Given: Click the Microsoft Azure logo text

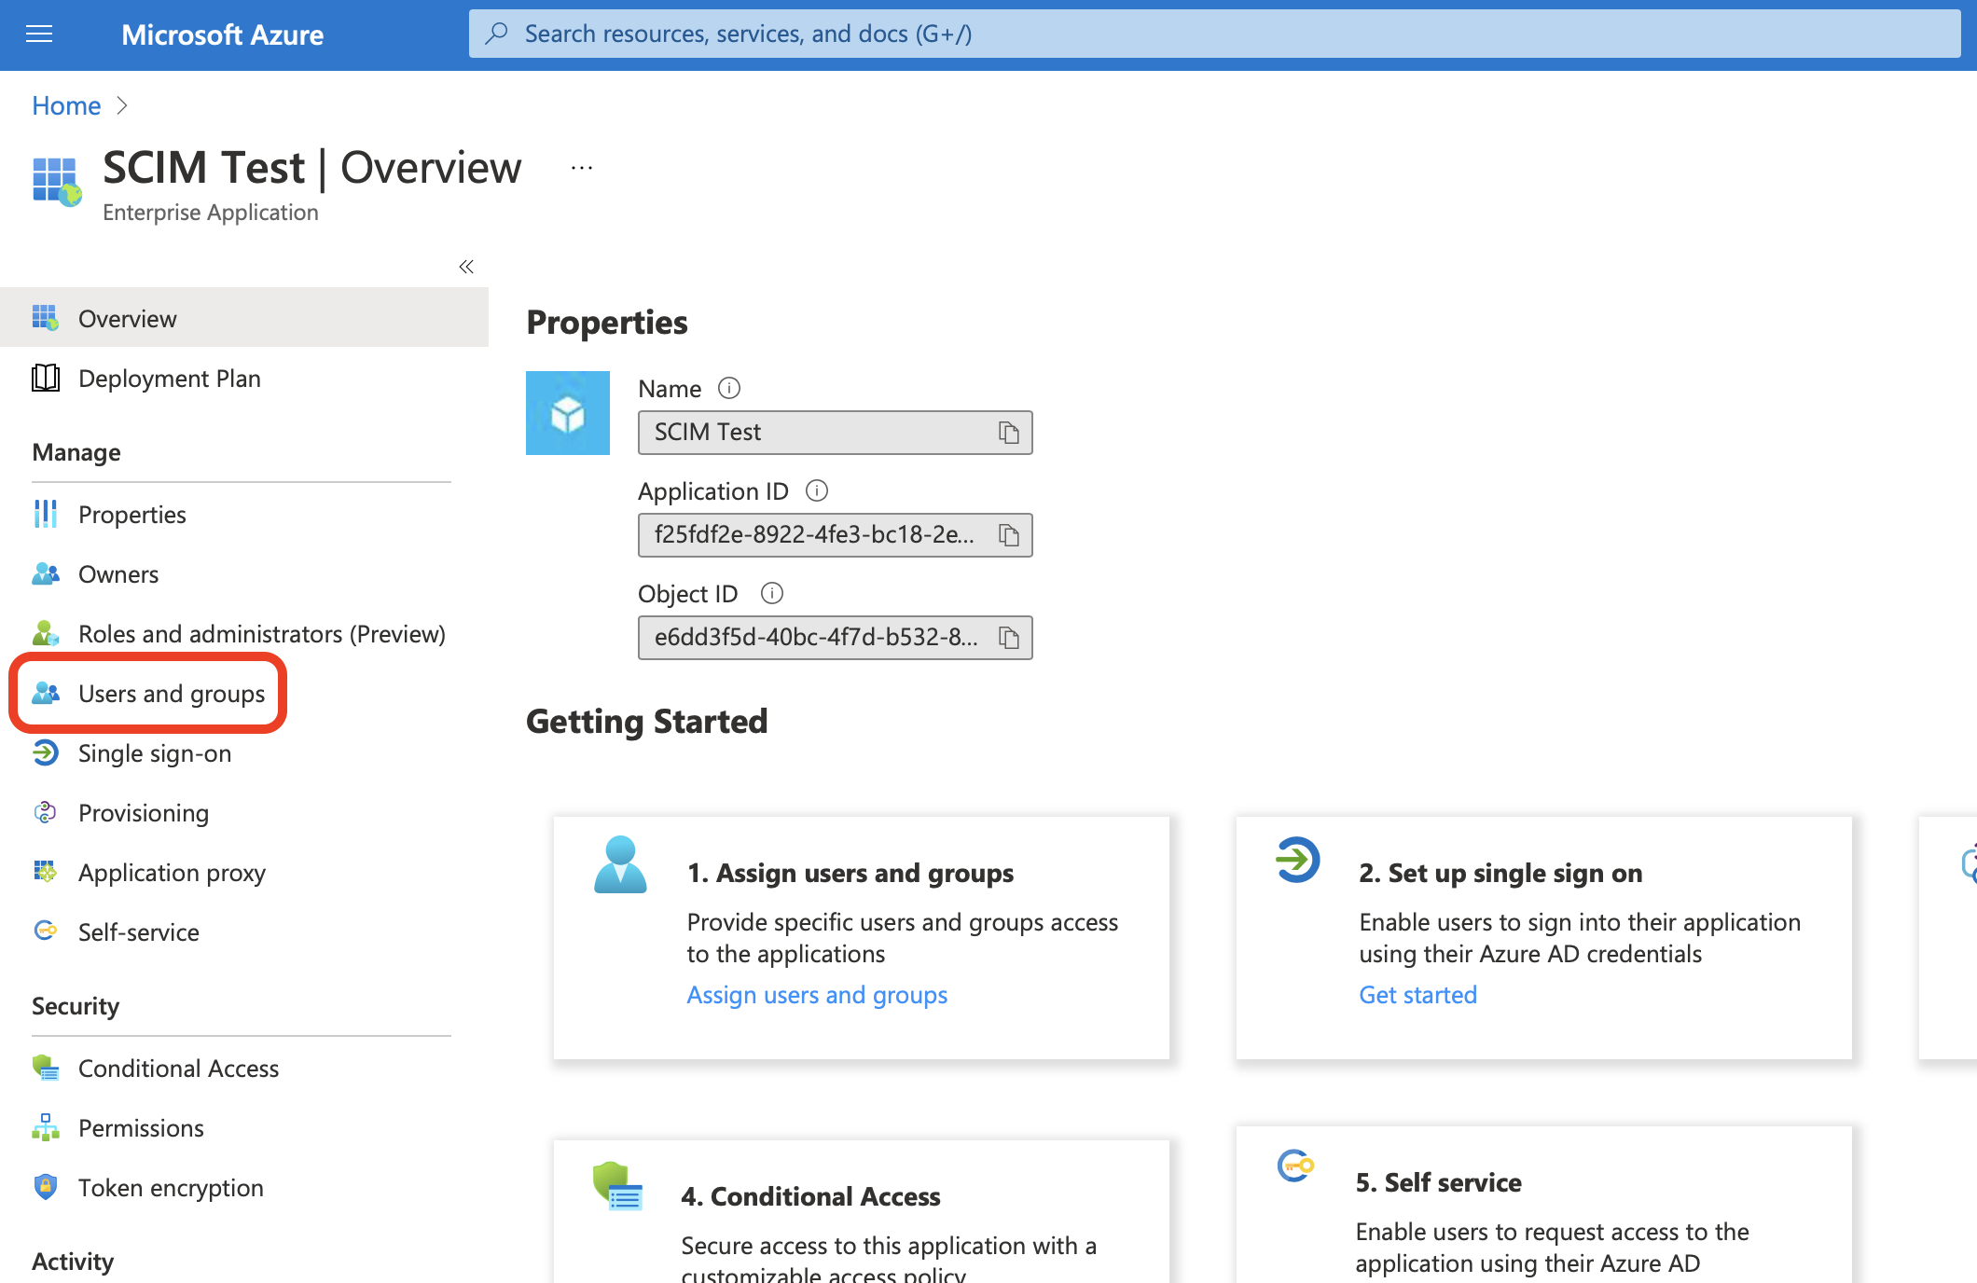Looking at the screenshot, I should tap(222, 34).
